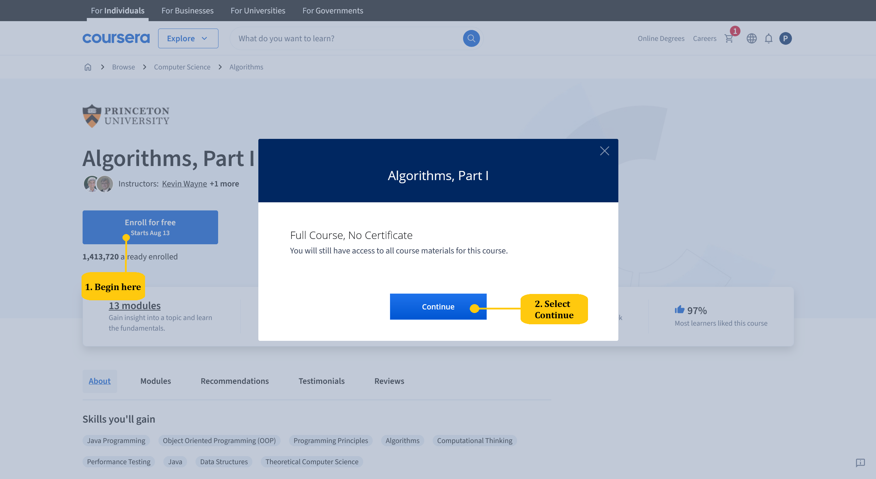This screenshot has width=876, height=479.
Task: Click the Algorithms skill tag
Action: [402, 441]
